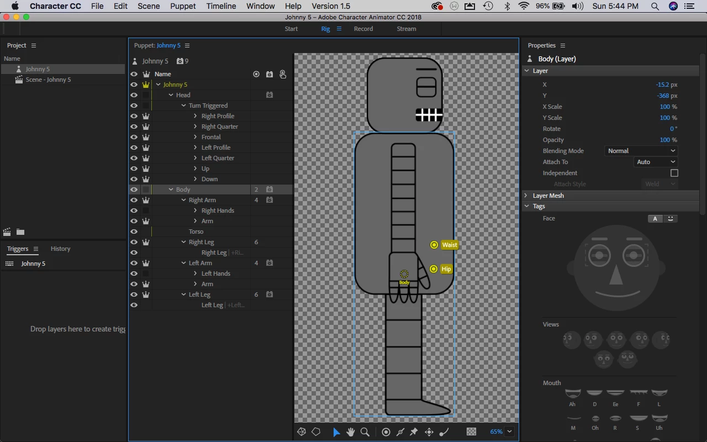Click the Head row behavior icon
Screen dimensions: 707x442
[x=270, y=95]
